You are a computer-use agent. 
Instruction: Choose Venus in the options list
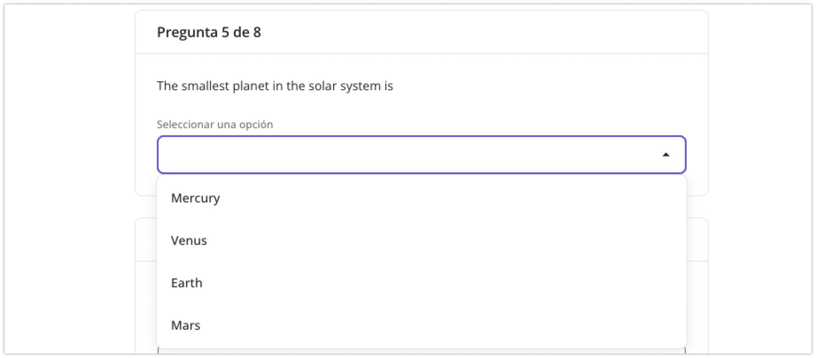pyautogui.click(x=189, y=240)
